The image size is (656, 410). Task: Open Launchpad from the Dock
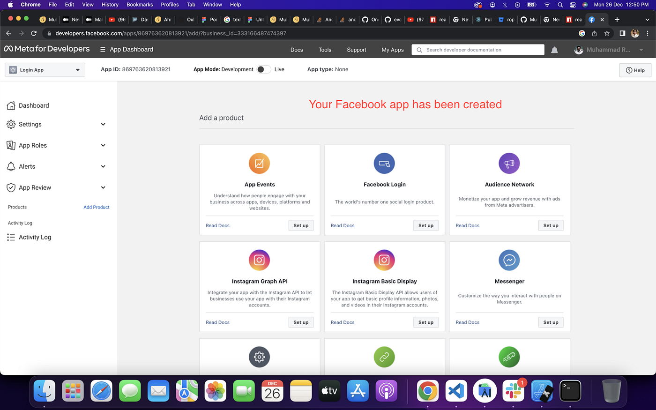coord(73,391)
